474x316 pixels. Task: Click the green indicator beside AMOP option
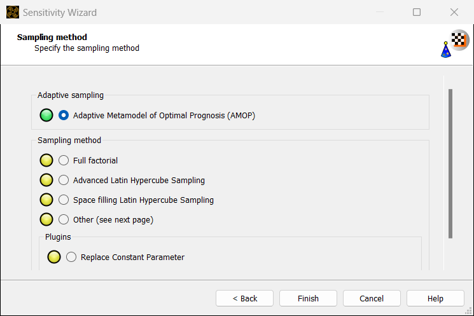(x=46, y=115)
